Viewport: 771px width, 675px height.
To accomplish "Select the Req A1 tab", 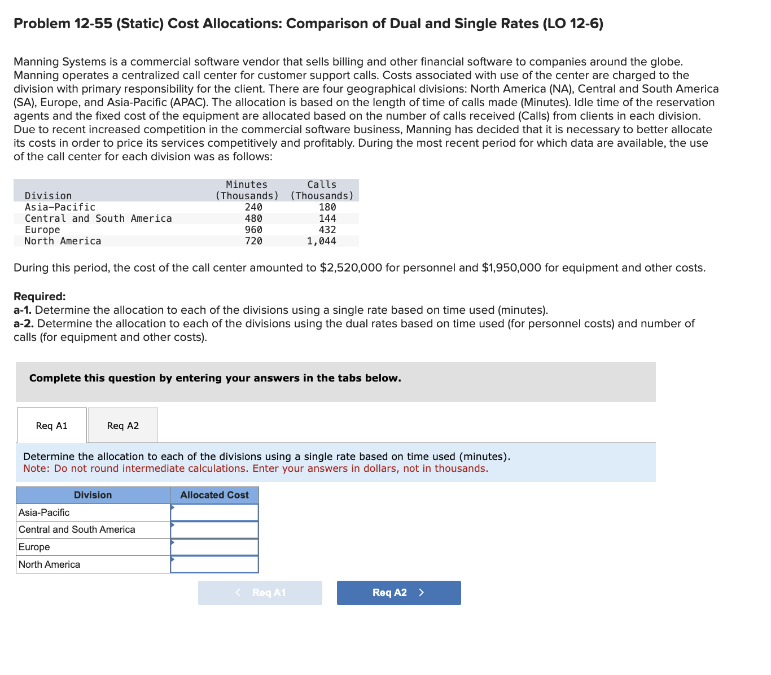I will click(x=51, y=425).
